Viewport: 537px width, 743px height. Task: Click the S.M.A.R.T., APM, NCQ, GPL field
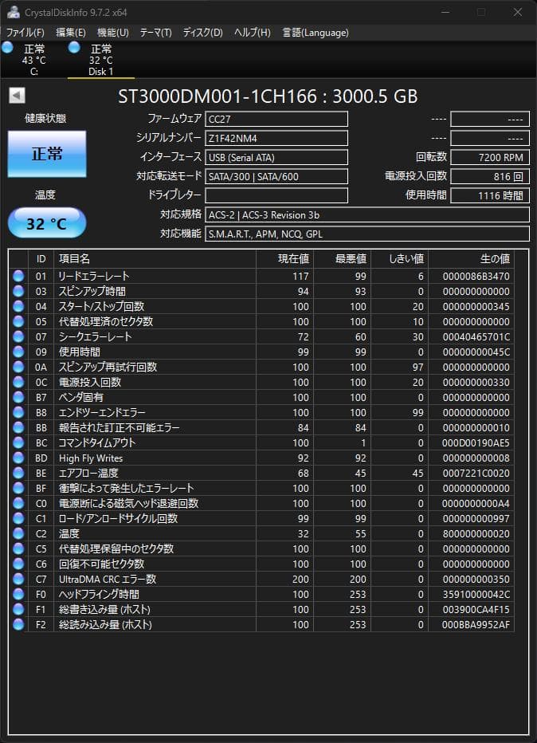367,234
